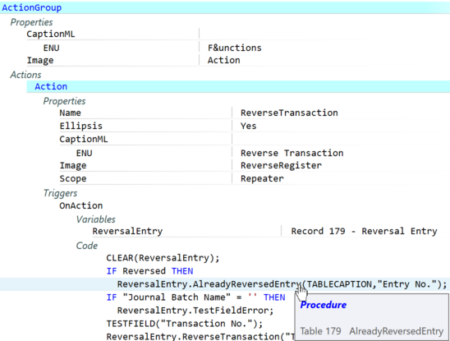
Task: Click the ActionGroup CaptionML property label
Action: [51, 35]
